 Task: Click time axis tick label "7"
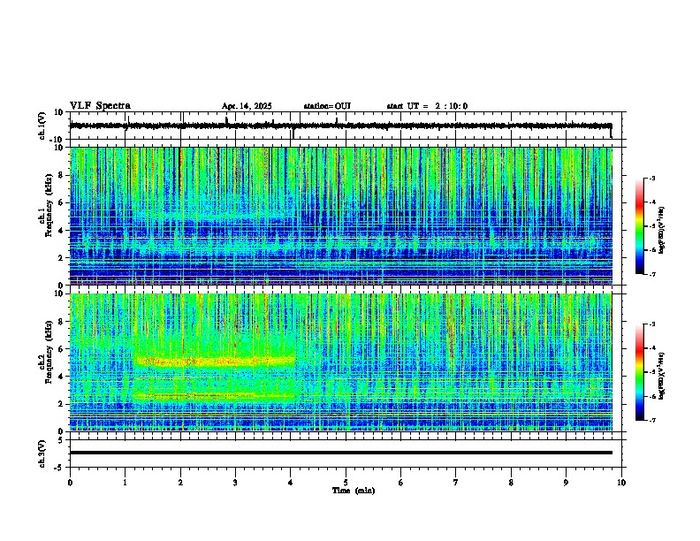tap(456, 483)
